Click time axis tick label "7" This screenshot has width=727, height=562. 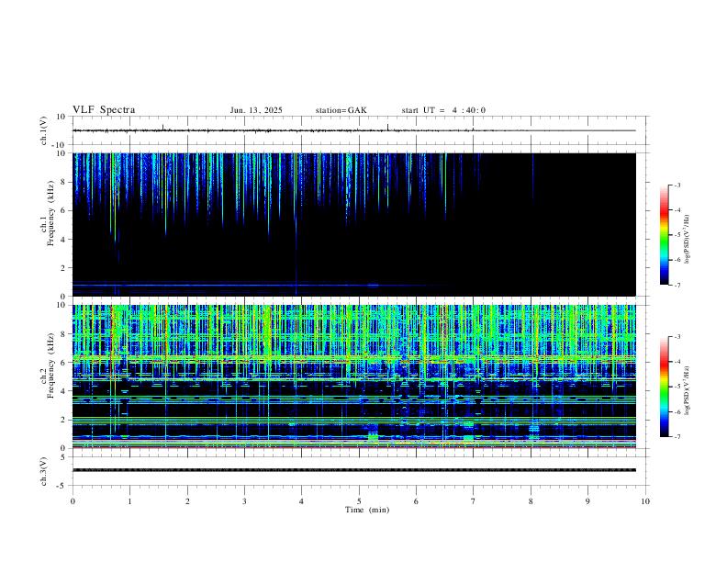click(x=474, y=501)
